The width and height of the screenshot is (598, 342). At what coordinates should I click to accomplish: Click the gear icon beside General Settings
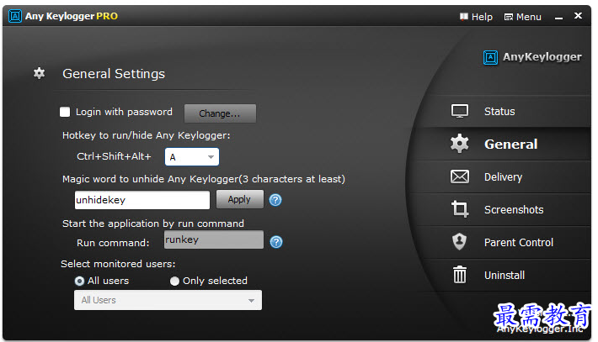39,73
